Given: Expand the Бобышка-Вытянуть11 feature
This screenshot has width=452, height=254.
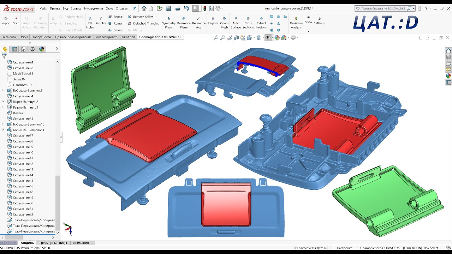Looking at the screenshot, I should (x=3, y=130).
